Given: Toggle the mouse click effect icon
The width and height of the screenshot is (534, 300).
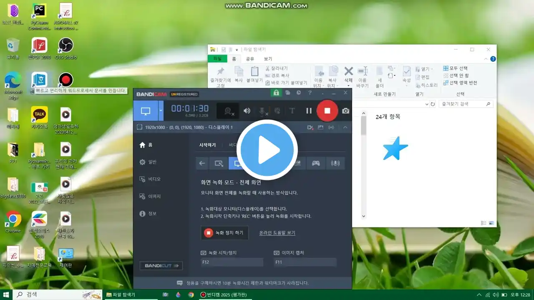Looking at the screenshot, I should (277, 111).
